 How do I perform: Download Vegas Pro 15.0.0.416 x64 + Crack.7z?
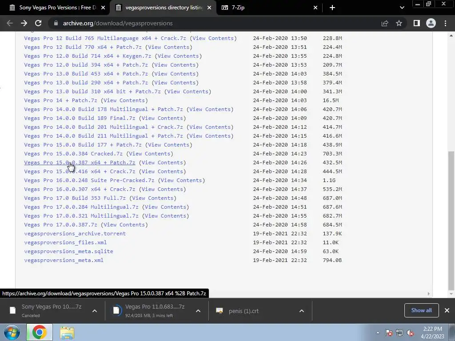coord(80,171)
